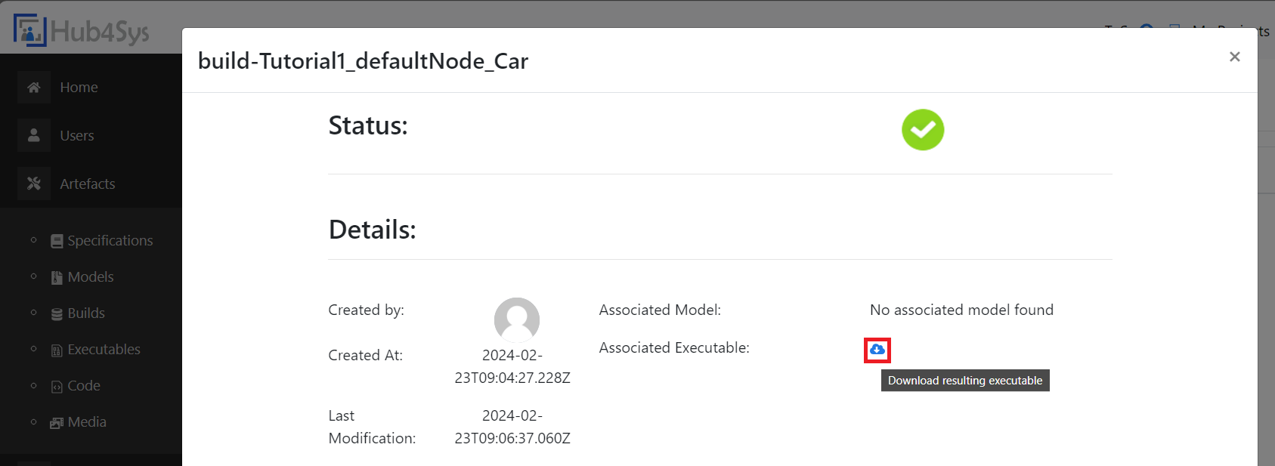This screenshot has width=1275, height=466.
Task: Go to the Builds page
Action: point(86,313)
